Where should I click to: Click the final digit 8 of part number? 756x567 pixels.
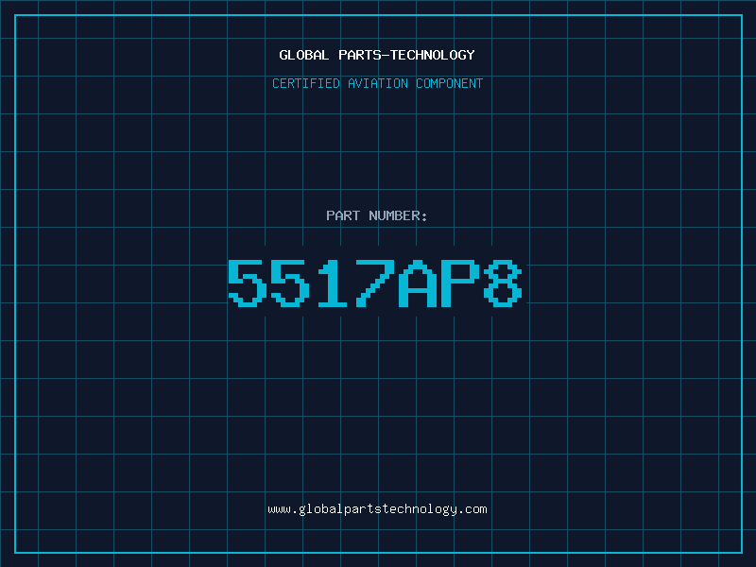503,283
